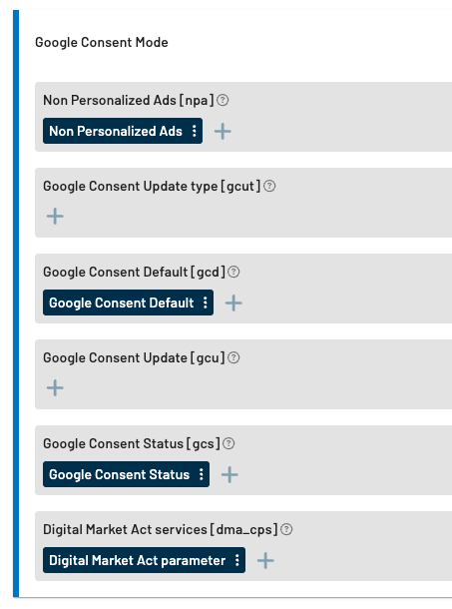Add a variable next to Non Personalized Ads chip
452x609 pixels.
tap(223, 131)
